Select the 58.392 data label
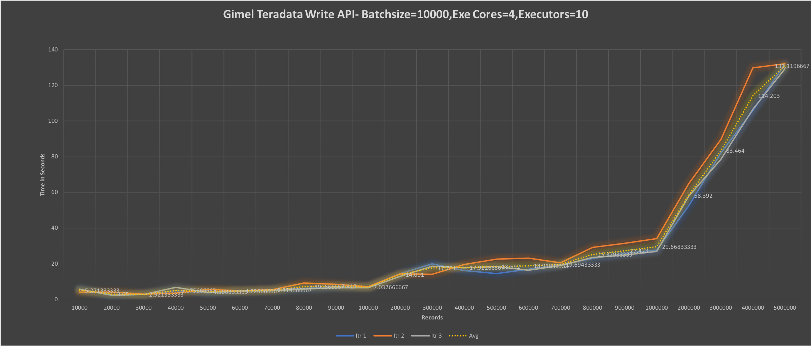811x346 pixels. [x=703, y=196]
